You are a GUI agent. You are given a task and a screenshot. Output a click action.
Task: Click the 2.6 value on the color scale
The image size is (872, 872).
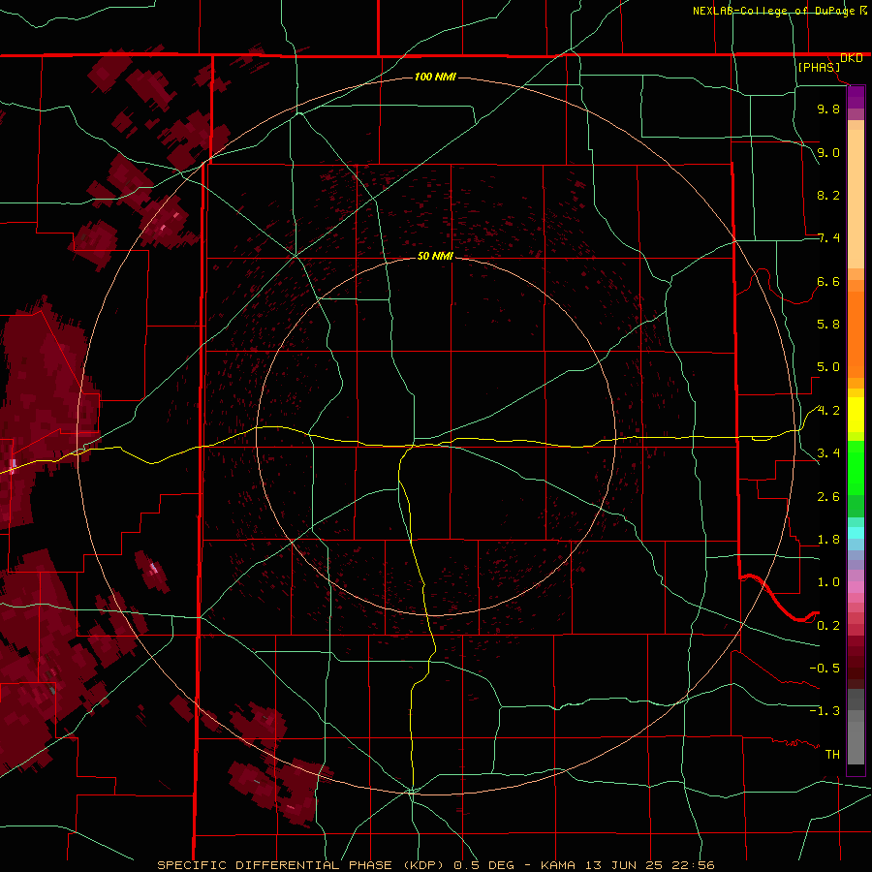pyautogui.click(x=828, y=497)
